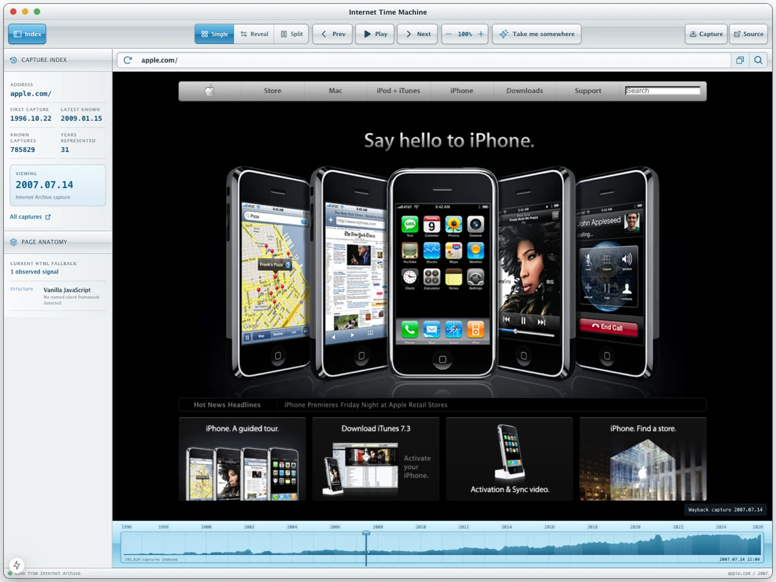Click the 2024 label on timeline
This screenshot has width=776, height=582.
[x=721, y=527]
